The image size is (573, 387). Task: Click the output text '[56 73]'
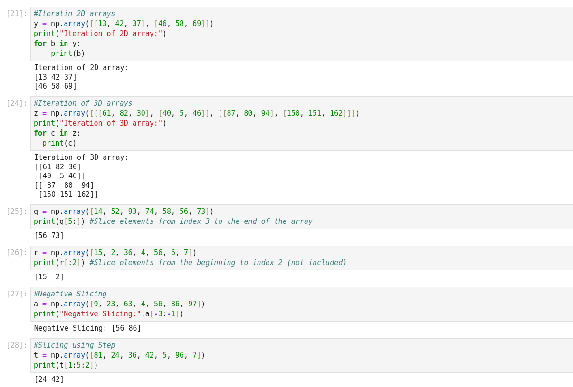(49, 236)
